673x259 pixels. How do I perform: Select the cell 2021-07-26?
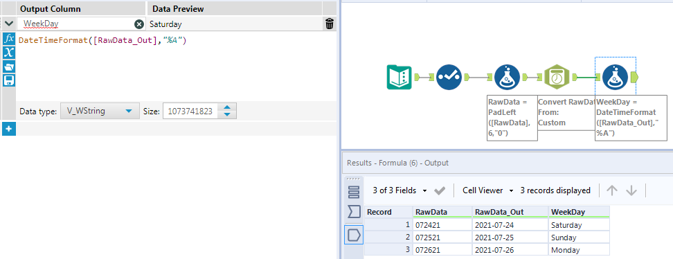pyautogui.click(x=510, y=250)
